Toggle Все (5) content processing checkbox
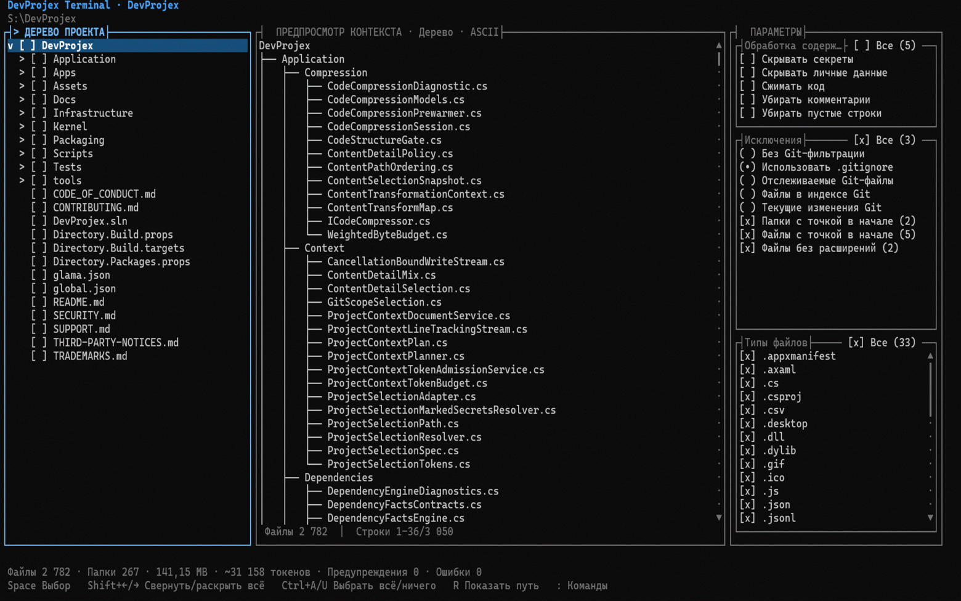 pos(862,46)
